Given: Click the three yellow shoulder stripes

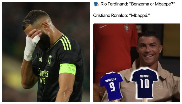Looking at the screenshot, I should 66,43.
